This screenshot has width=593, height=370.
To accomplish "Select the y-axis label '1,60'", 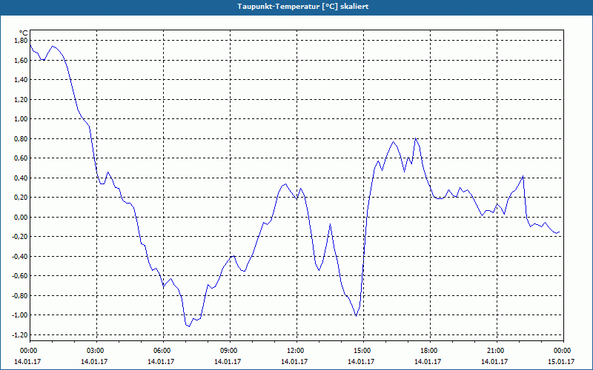I will point(21,60).
